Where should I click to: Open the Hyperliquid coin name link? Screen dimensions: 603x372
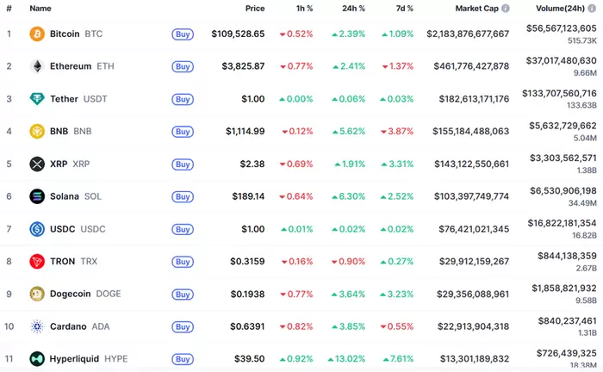click(x=75, y=359)
